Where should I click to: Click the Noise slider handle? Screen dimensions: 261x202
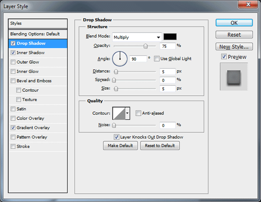pos(114,125)
